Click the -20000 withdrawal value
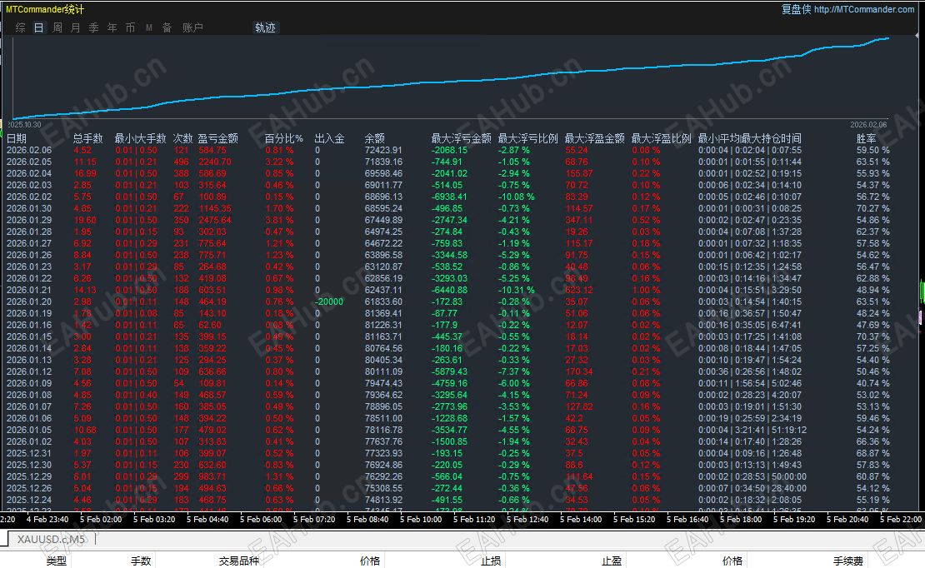 click(x=328, y=302)
